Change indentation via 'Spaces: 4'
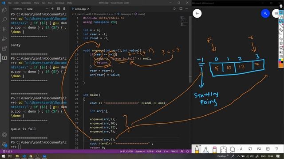 click(140, 151)
